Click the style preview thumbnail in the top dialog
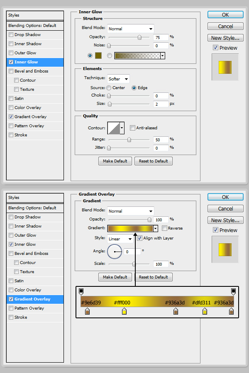 [225, 67]
